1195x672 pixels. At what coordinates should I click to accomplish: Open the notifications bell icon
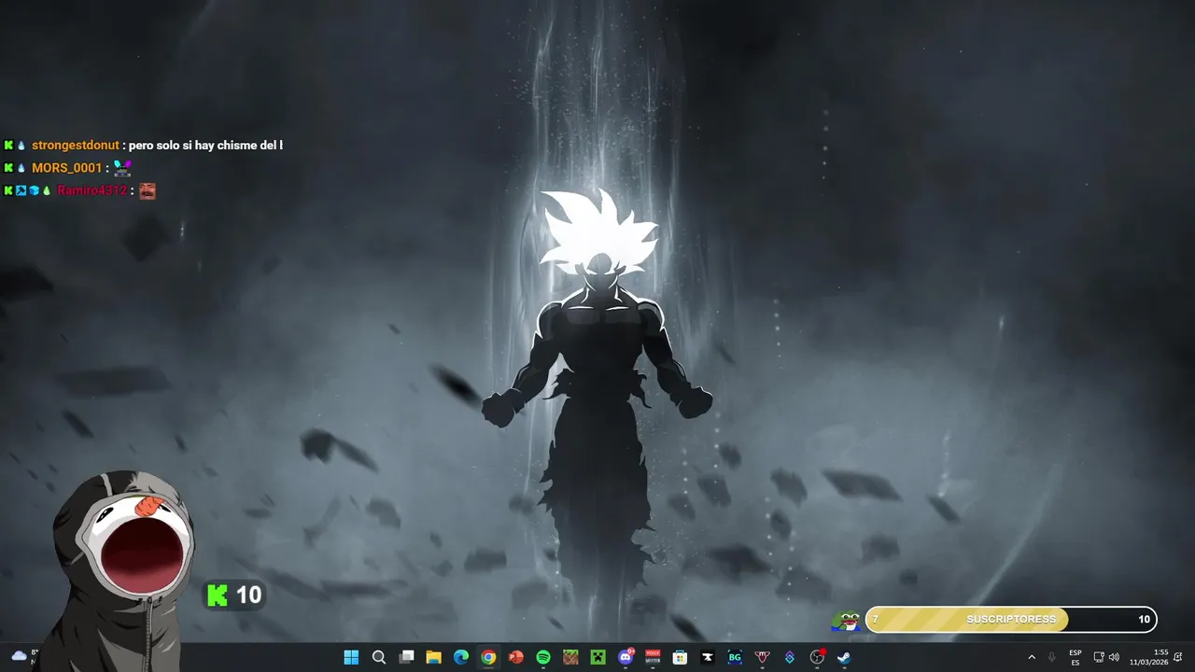tap(1178, 657)
